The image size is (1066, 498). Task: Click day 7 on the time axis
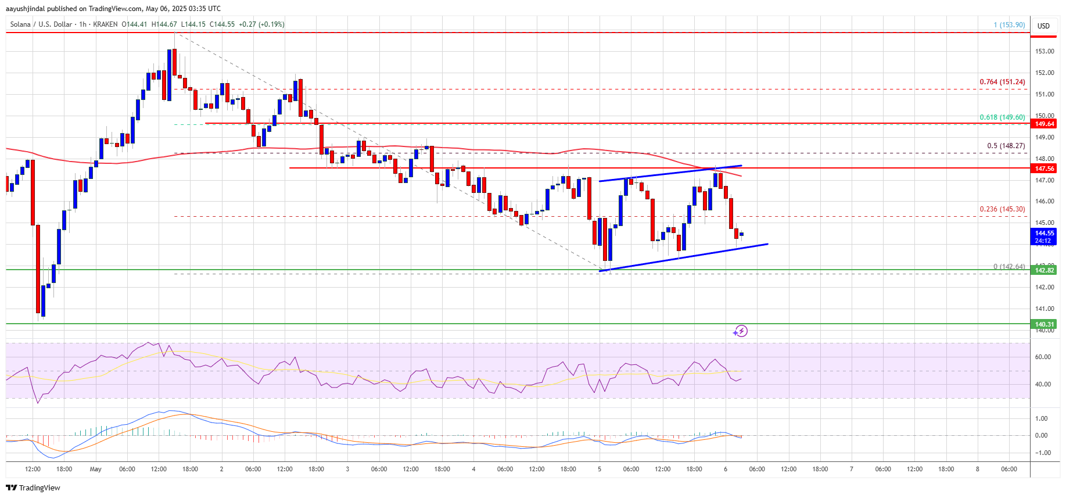click(852, 469)
